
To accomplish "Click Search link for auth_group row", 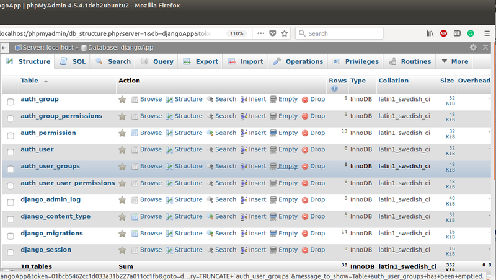I will point(226,99).
